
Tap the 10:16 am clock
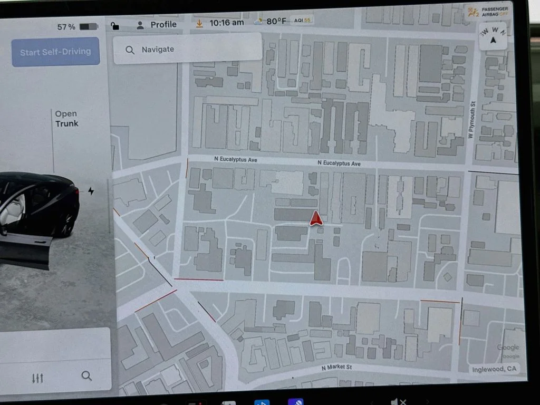[227, 23]
